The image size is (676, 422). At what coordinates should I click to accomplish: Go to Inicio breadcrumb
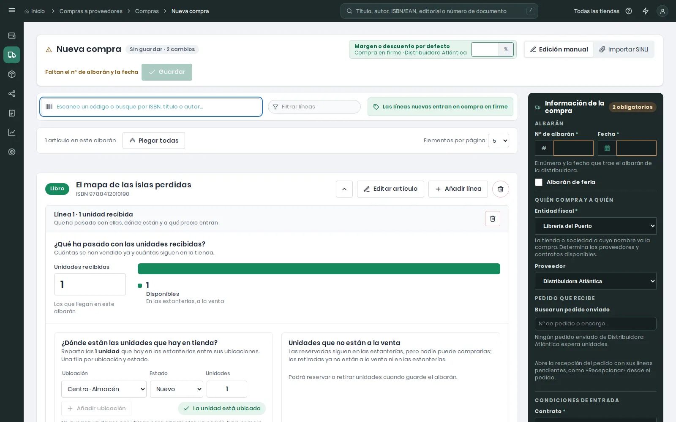point(35,11)
